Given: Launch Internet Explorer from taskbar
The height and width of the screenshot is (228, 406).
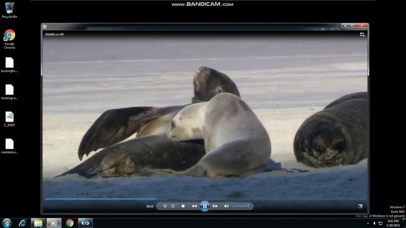Looking at the screenshot, I should coord(23,223).
